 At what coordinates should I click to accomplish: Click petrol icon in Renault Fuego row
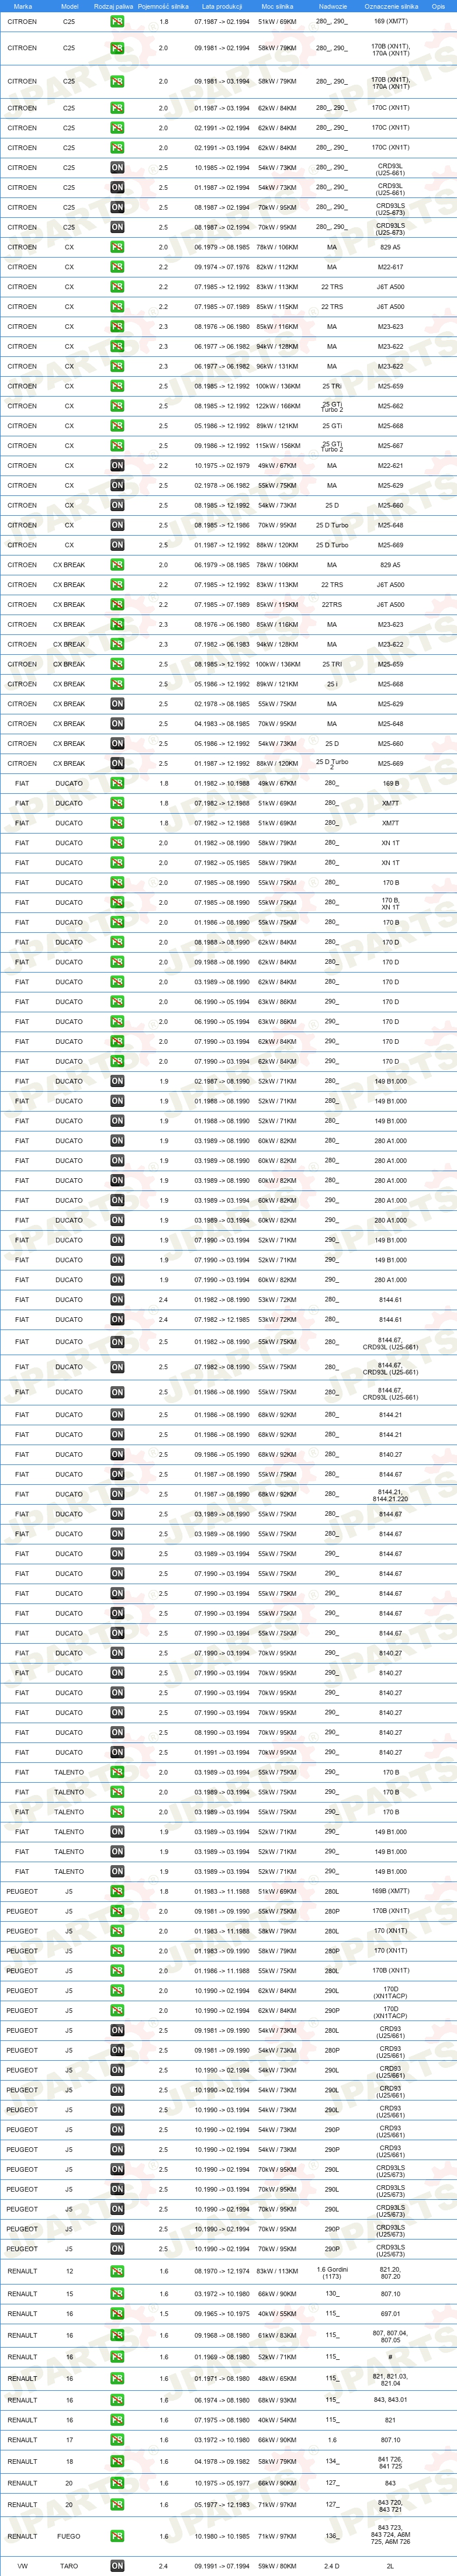click(x=117, y=2536)
